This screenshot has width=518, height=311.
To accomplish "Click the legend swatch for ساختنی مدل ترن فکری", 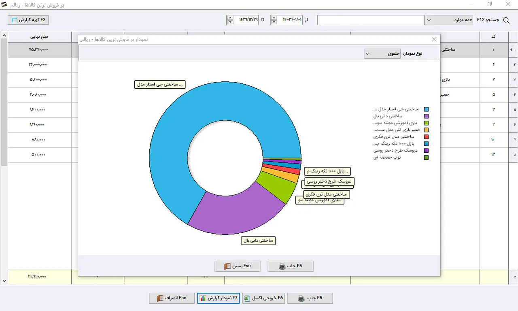I will (x=426, y=137).
